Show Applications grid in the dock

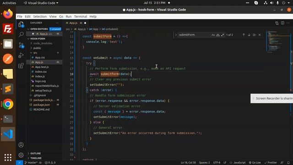8,157
